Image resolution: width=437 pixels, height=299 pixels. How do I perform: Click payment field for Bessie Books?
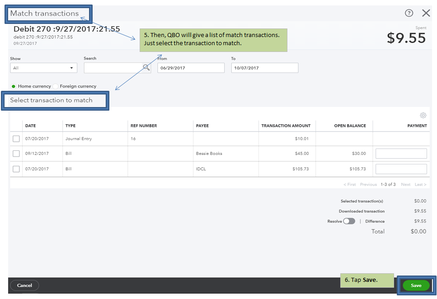pos(401,154)
